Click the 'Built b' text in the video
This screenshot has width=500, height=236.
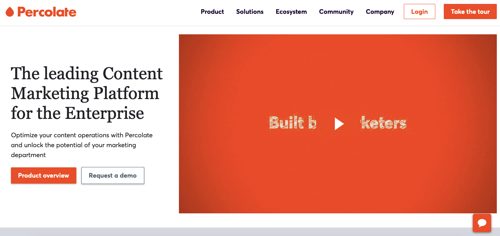click(292, 123)
